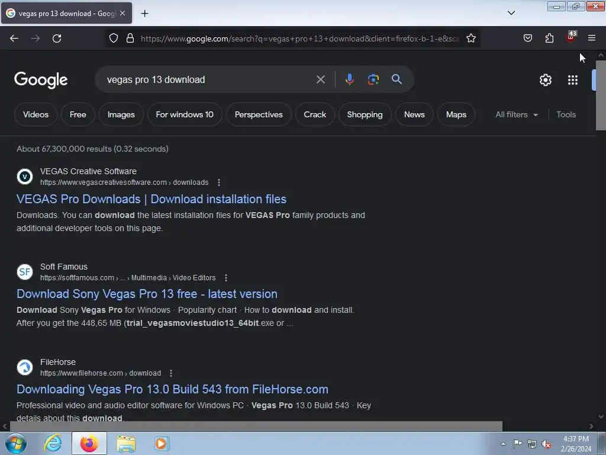Open Google quick settings gear
This screenshot has height=455, width=606.
545,80
